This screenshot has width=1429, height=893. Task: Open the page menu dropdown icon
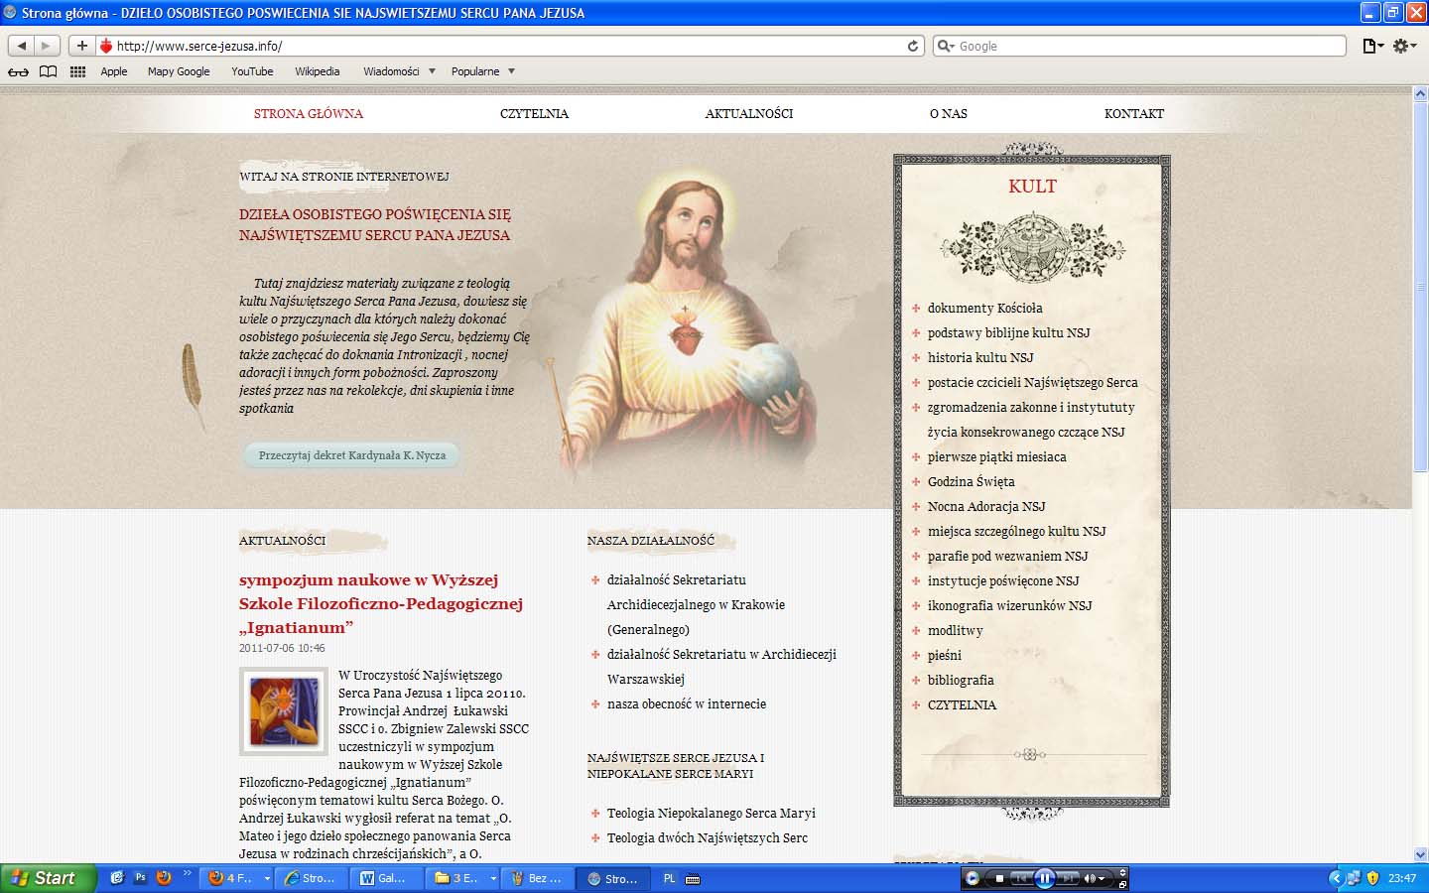(x=1372, y=46)
